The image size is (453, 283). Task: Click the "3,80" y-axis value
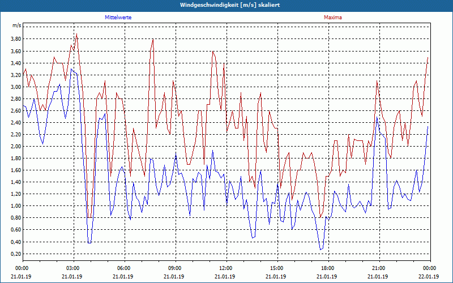click(x=16, y=39)
